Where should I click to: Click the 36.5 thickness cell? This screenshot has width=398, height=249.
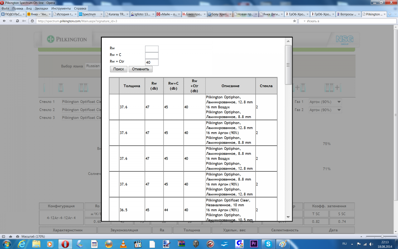[x=132, y=209]
